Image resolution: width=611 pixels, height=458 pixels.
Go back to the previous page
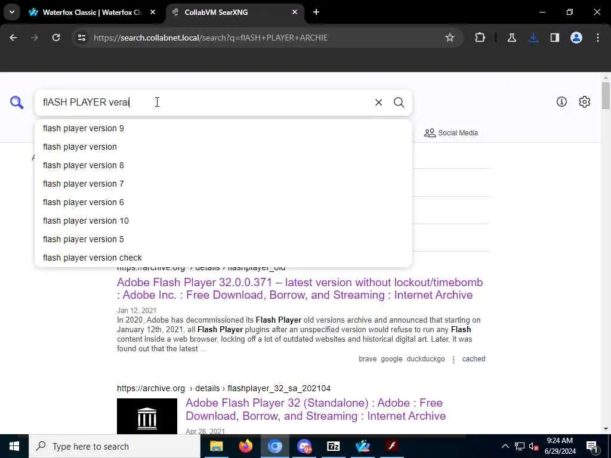[x=13, y=38]
